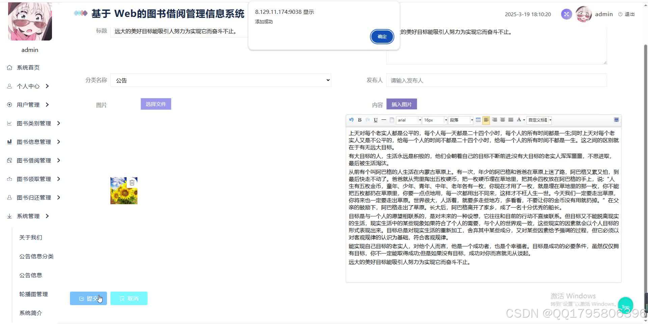Click the Undo icon in the editor toolbar
This screenshot has height=324, width=648.
tap(351, 120)
